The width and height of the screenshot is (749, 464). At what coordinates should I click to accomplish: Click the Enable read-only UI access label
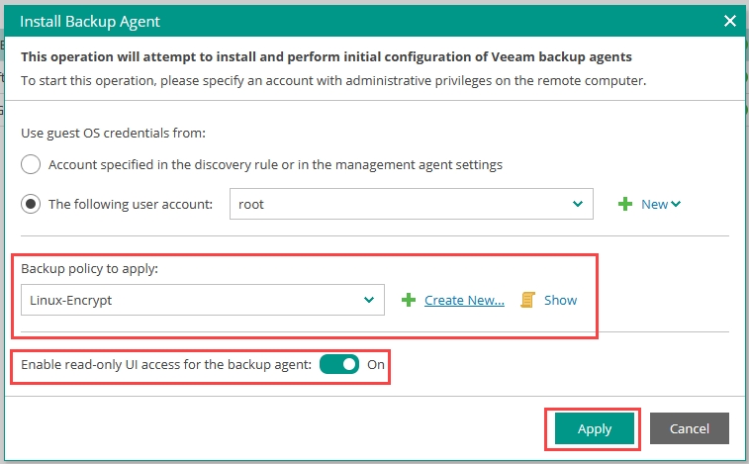(x=166, y=365)
